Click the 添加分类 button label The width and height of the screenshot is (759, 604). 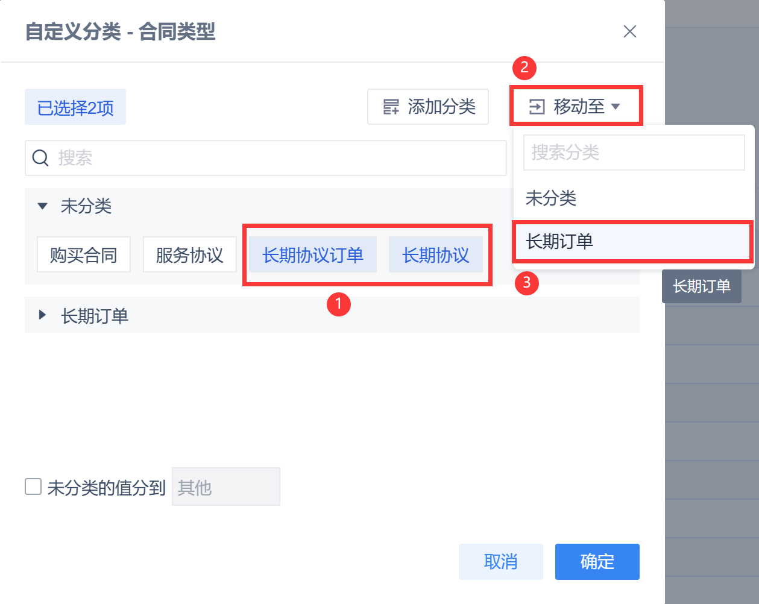[441, 107]
